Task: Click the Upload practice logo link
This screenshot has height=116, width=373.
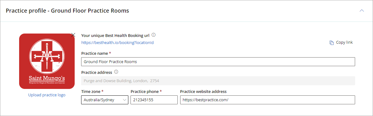Action: [x=47, y=95]
